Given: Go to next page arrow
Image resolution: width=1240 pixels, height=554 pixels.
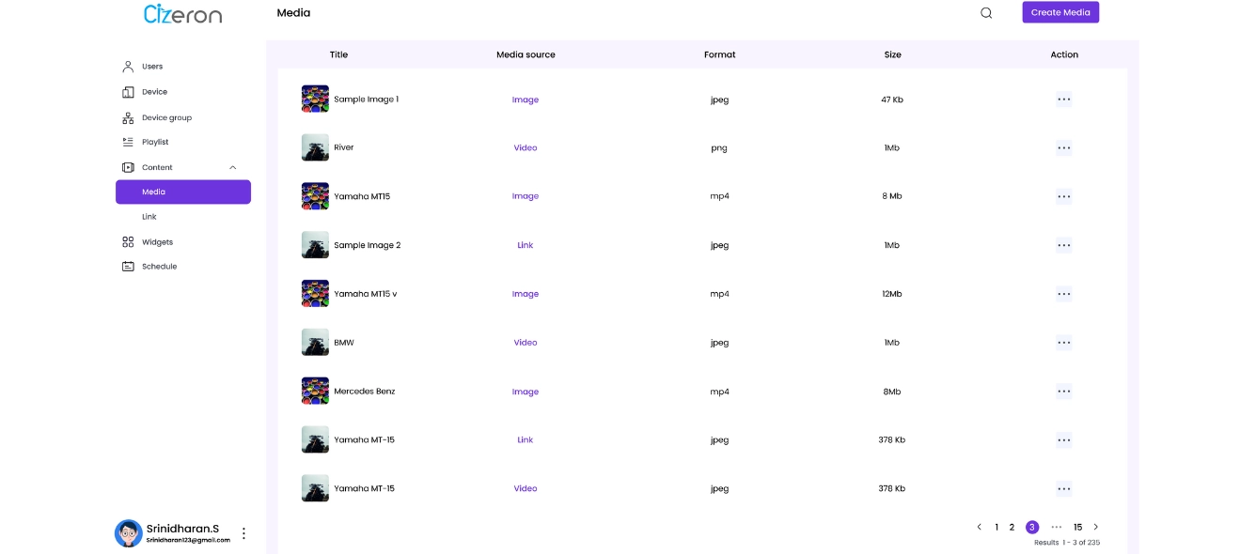Looking at the screenshot, I should [1095, 527].
